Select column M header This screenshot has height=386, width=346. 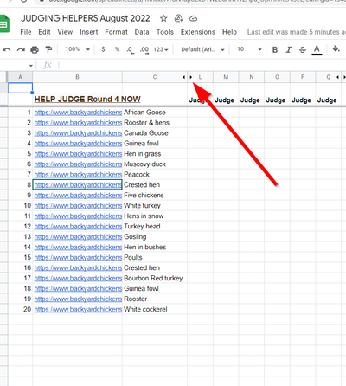(226, 77)
